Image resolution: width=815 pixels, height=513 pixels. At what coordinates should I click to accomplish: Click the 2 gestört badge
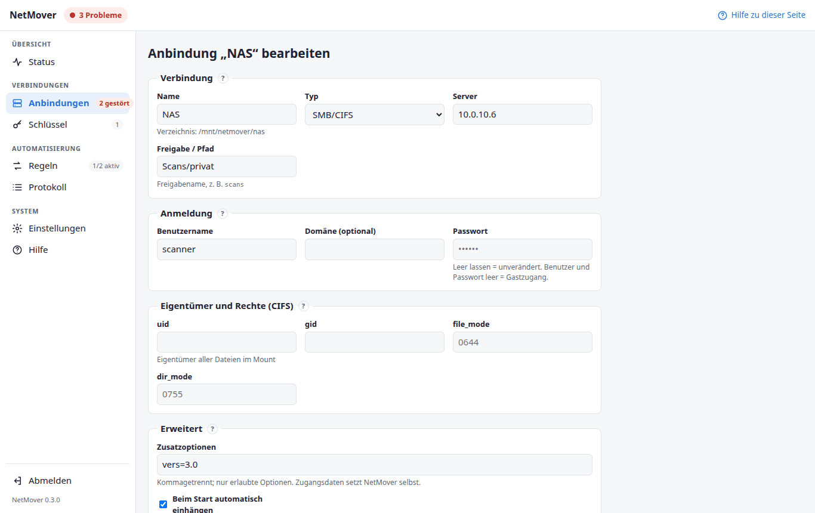pyautogui.click(x=114, y=103)
